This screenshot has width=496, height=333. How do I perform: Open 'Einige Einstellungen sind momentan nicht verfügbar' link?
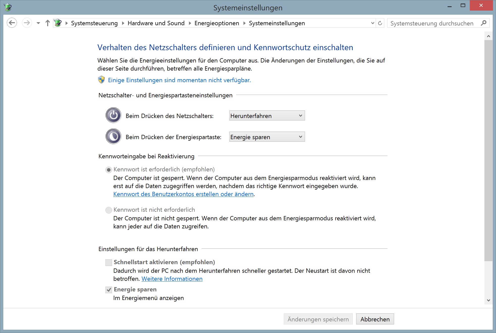tap(179, 80)
